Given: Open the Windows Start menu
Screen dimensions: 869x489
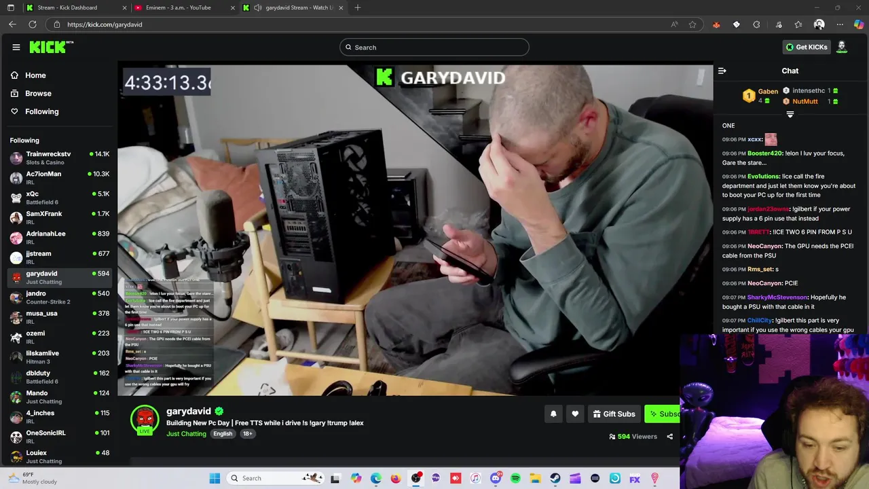Looking at the screenshot, I should 215,478.
